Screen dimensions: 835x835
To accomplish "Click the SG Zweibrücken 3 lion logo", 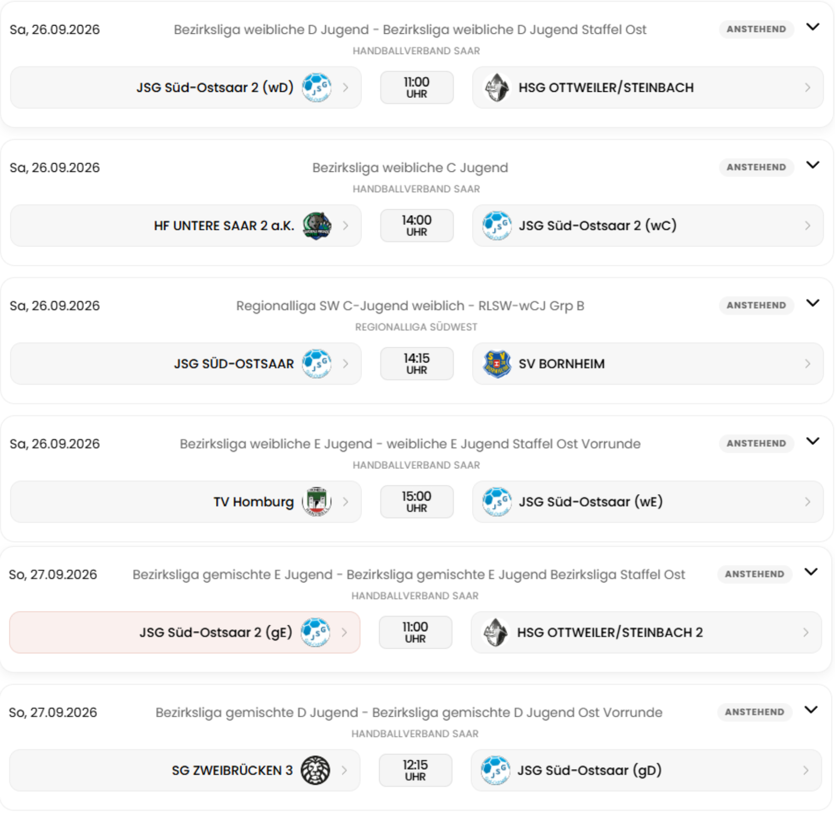I will click(x=315, y=770).
